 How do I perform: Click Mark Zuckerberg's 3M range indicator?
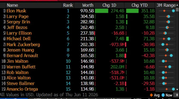tap(166, 44)
